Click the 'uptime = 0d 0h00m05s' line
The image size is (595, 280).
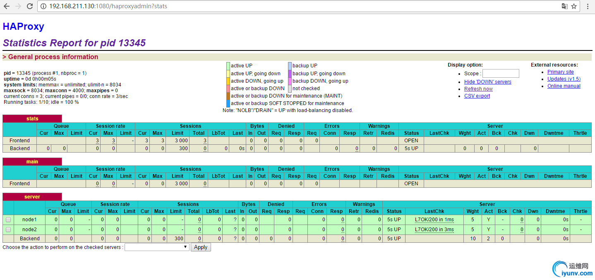click(x=30, y=79)
